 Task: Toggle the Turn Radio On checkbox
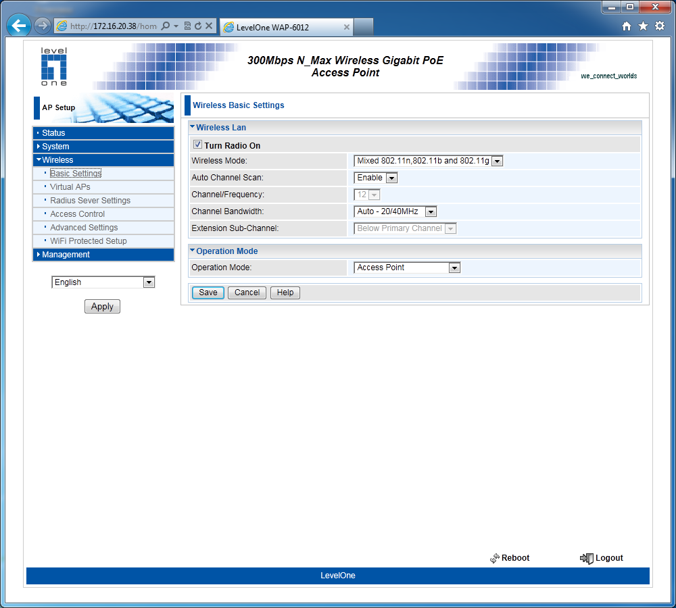coord(197,145)
